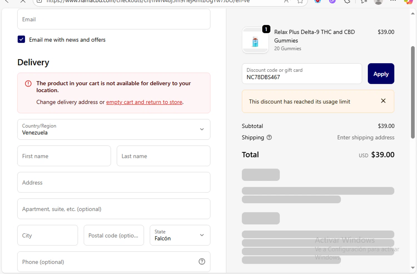This screenshot has height=274, width=417.
Task: Click the browser back arrow
Action: 7,1
